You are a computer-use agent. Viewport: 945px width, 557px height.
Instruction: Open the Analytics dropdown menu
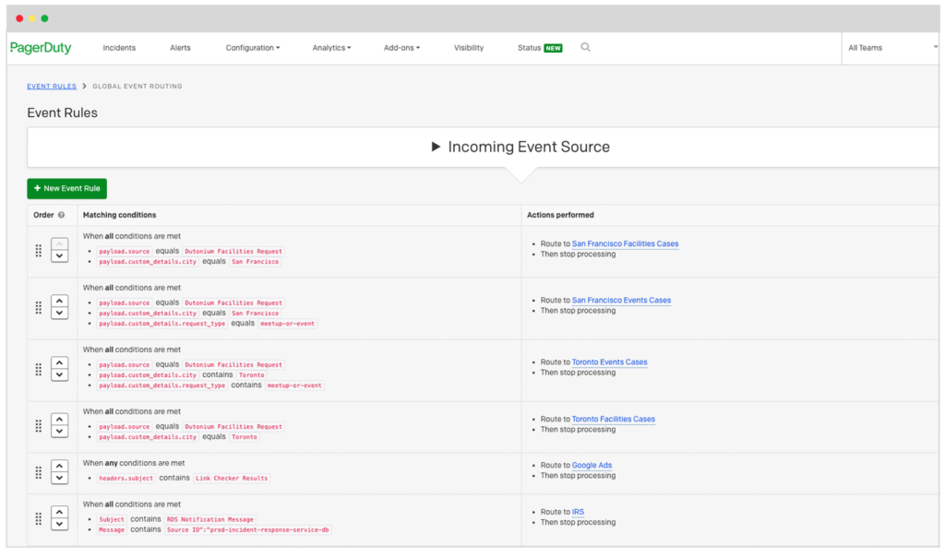point(331,48)
